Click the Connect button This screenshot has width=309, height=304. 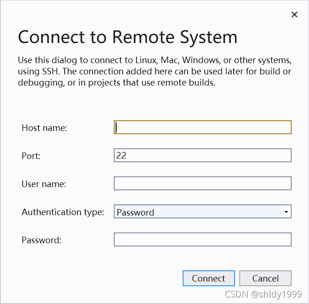point(209,278)
